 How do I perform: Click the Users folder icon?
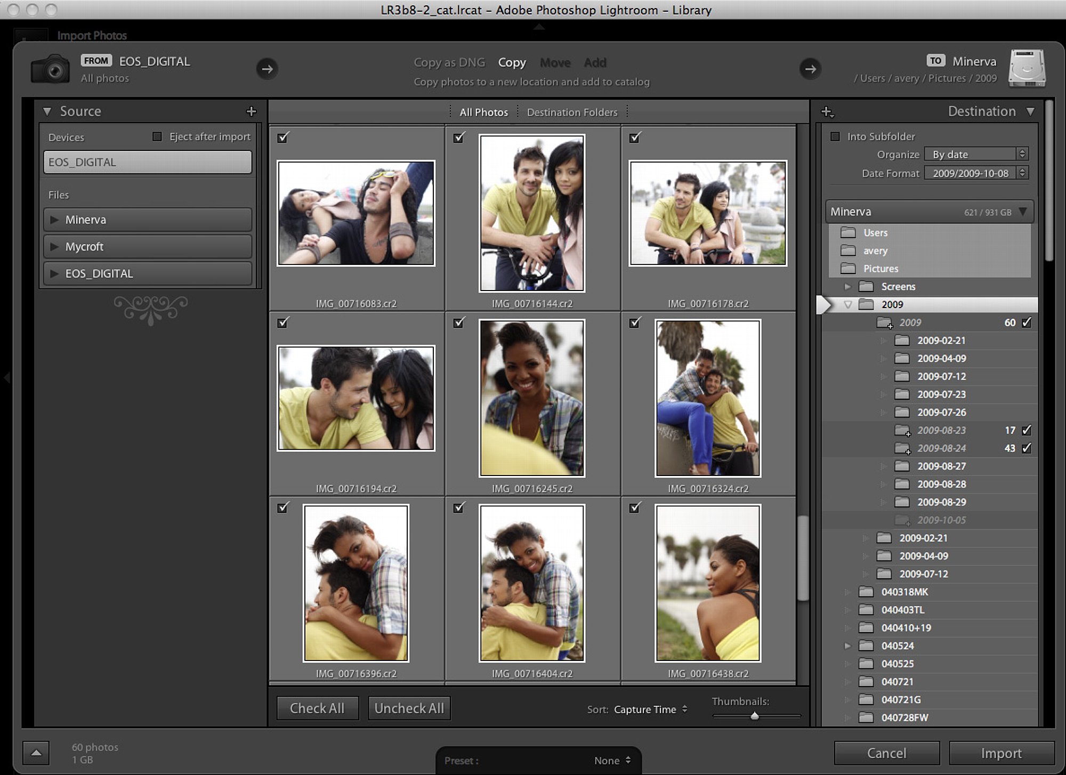[x=848, y=233]
